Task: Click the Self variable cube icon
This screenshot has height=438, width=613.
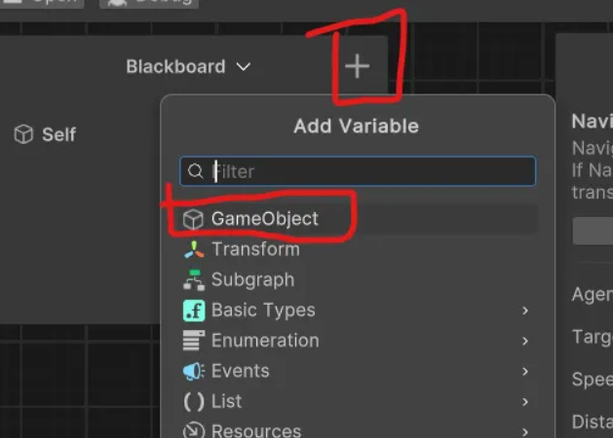Action: pyautogui.click(x=24, y=134)
